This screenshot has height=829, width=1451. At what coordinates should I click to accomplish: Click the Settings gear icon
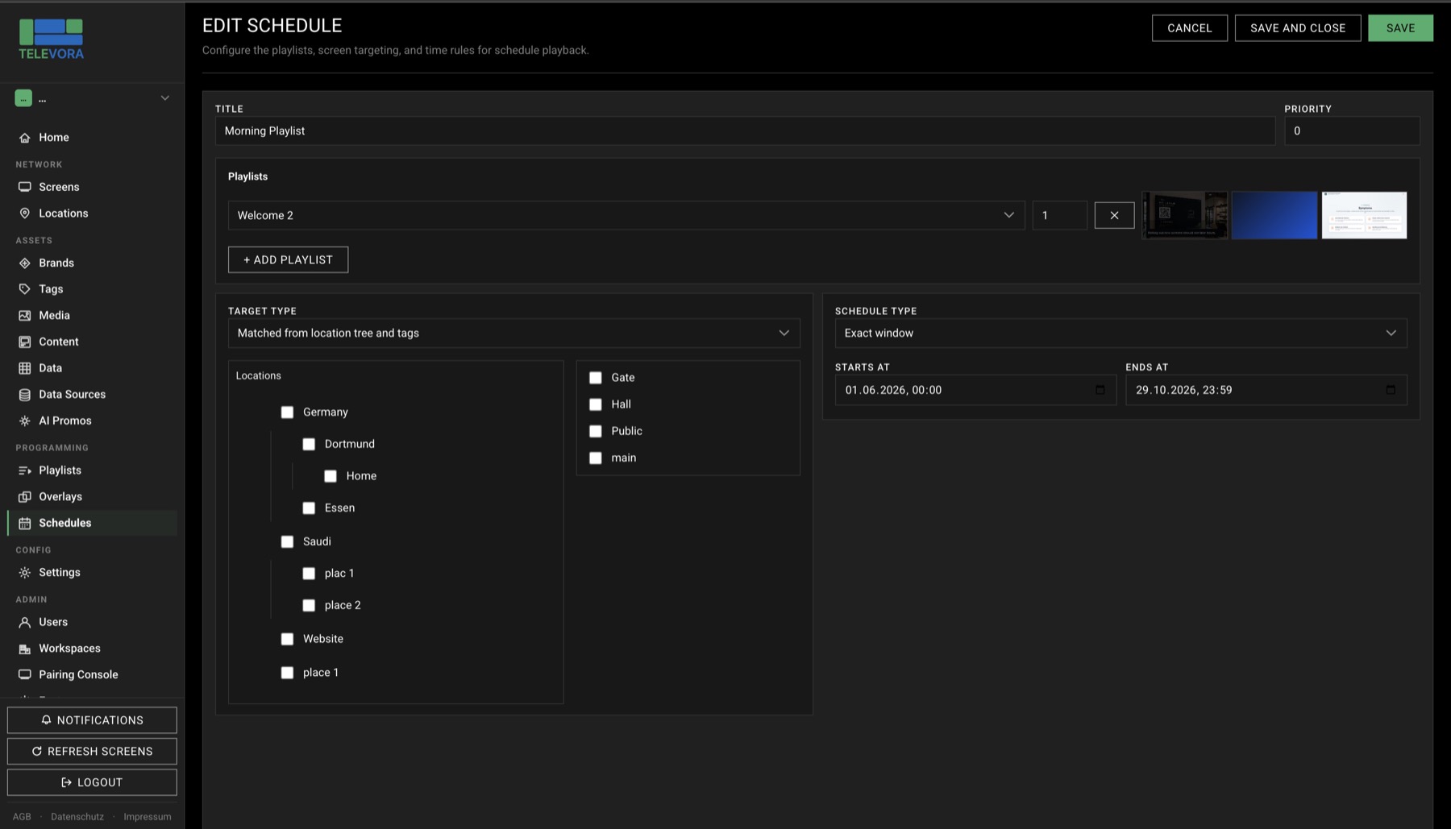tap(25, 573)
